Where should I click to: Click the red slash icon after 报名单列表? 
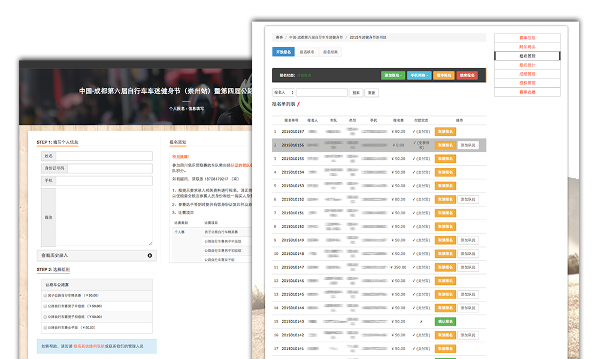(x=298, y=104)
